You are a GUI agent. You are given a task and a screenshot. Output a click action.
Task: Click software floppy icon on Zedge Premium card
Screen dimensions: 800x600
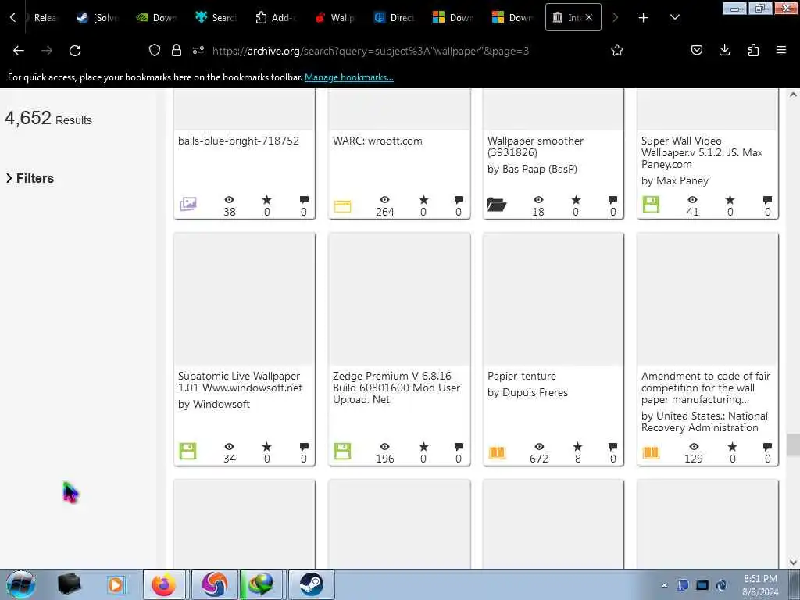[342, 451]
